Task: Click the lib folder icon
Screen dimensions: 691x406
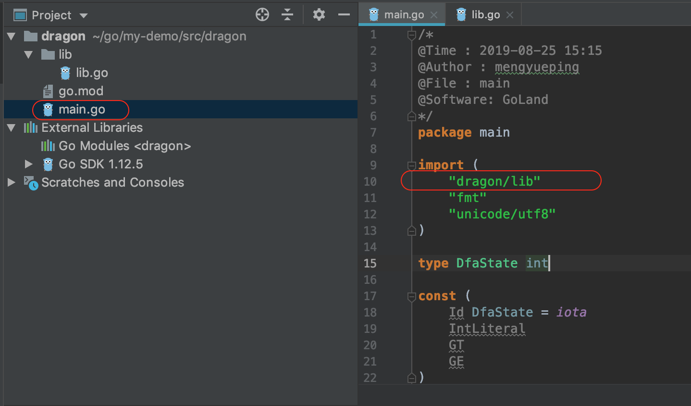Action: [48, 54]
